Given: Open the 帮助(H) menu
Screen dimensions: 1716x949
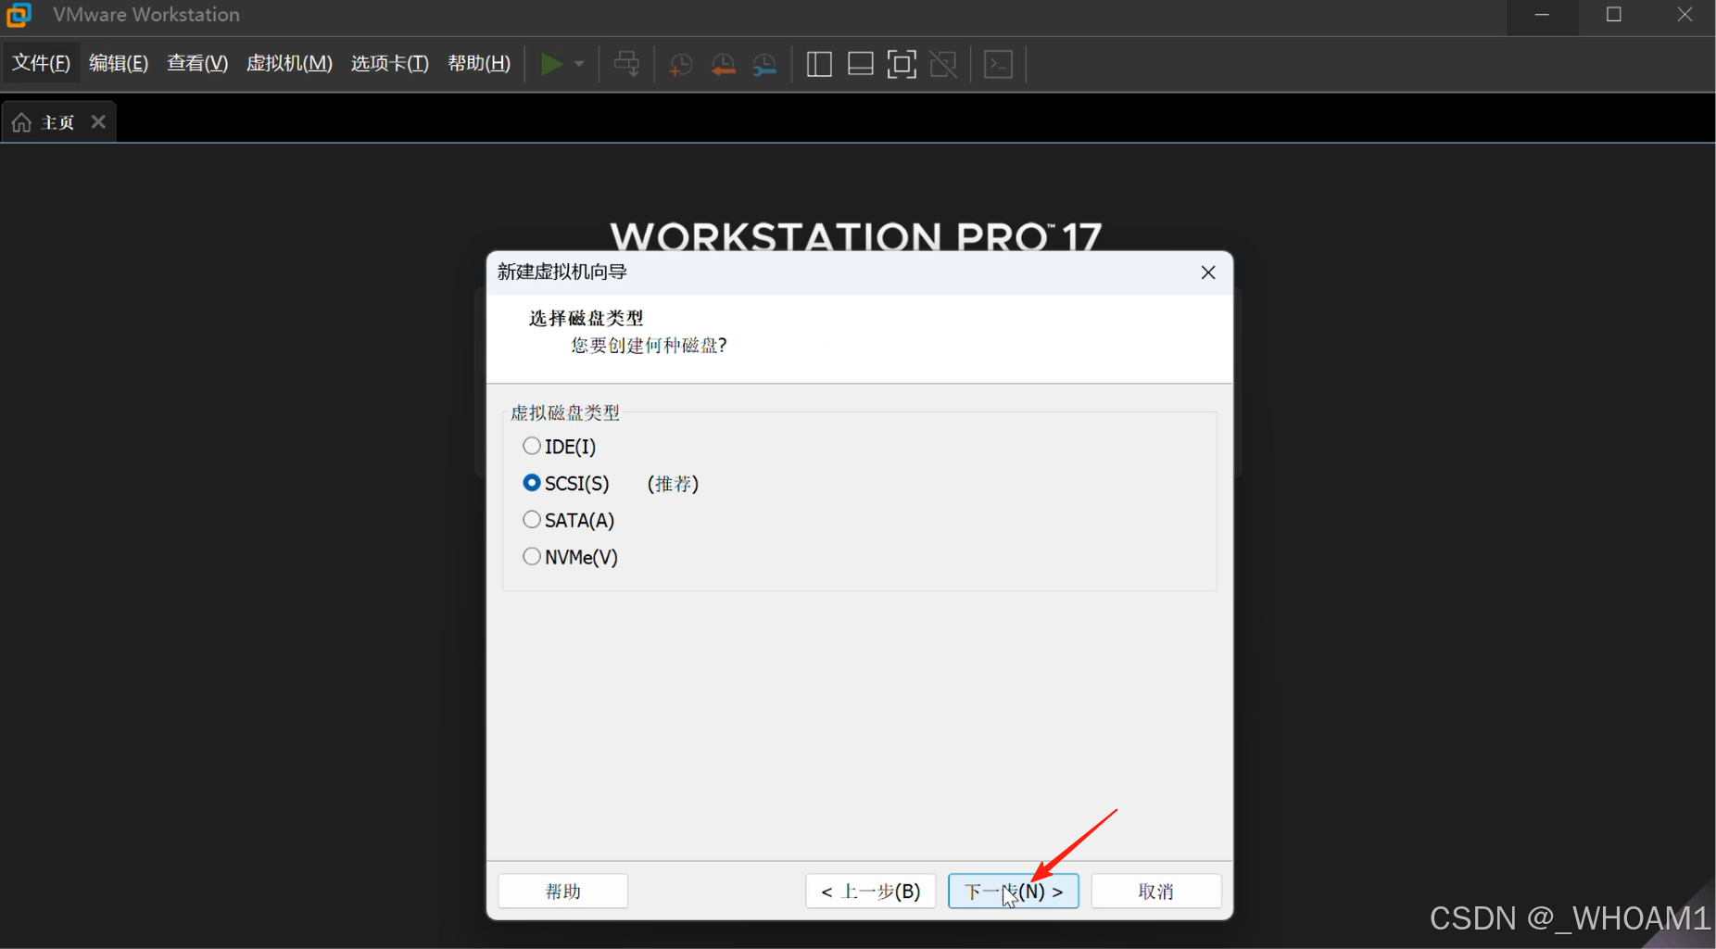Looking at the screenshot, I should click(479, 63).
